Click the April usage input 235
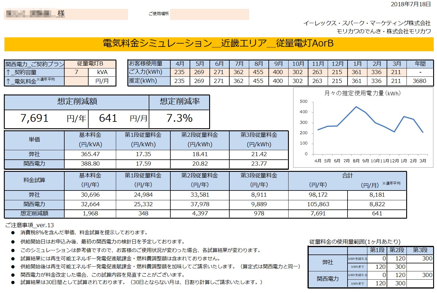This screenshot has height=293, width=437. [x=180, y=72]
